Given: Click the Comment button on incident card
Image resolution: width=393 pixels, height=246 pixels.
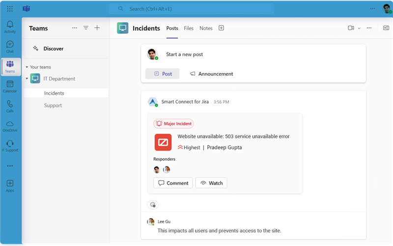Looking at the screenshot, I should (x=173, y=183).
